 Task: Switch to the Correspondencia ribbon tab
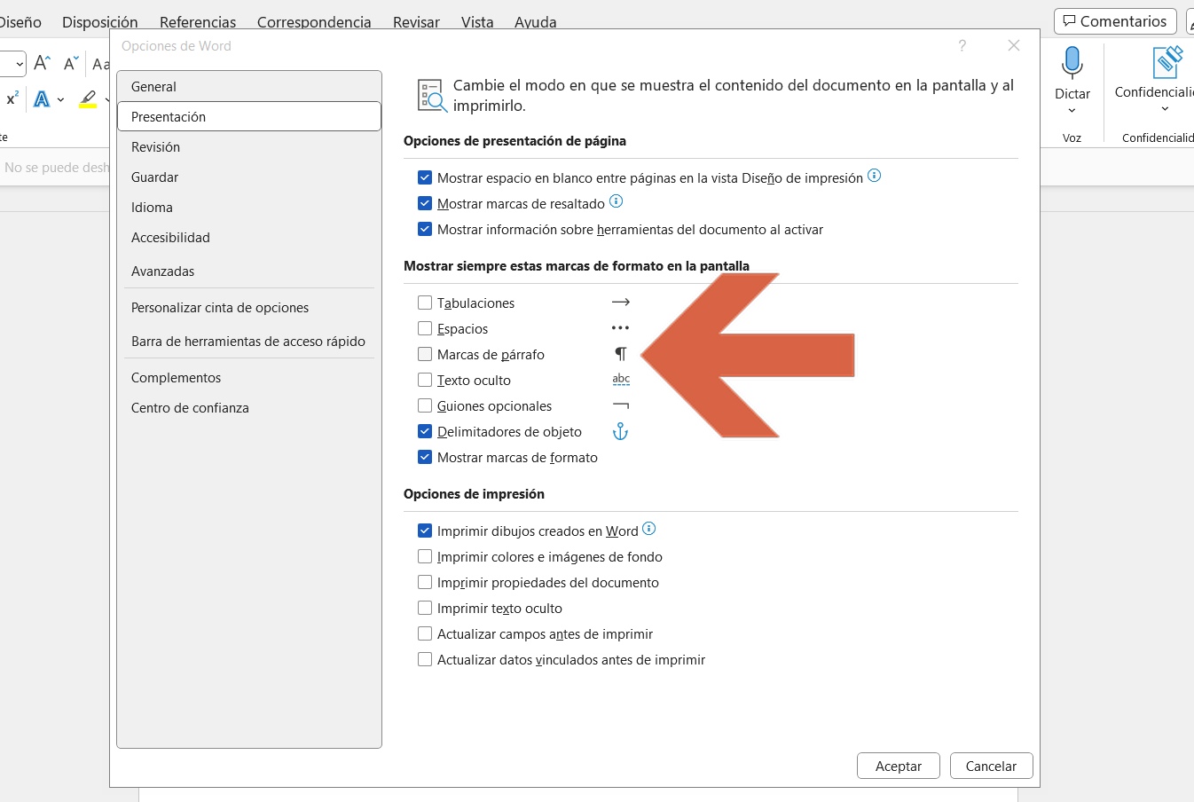pyautogui.click(x=314, y=21)
